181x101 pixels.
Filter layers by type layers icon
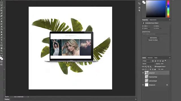click(x=158, y=61)
